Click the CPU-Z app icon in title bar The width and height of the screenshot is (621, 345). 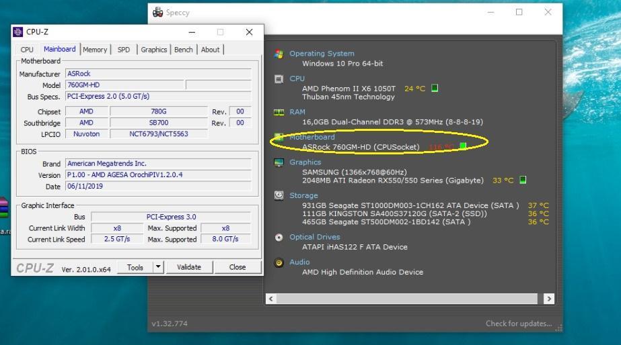click(x=17, y=32)
